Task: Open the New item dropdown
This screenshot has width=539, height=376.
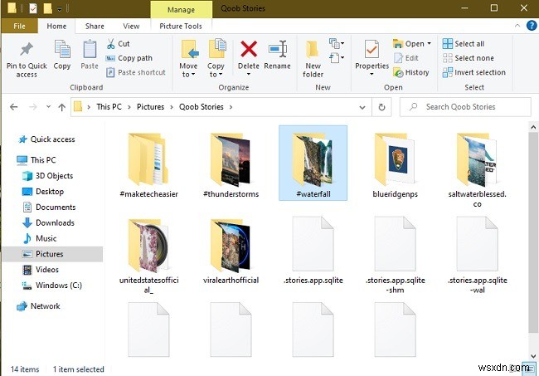Action: coord(337,43)
